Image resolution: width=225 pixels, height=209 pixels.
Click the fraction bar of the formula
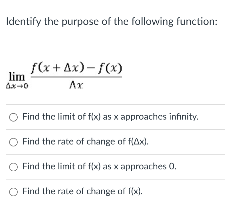click(x=77, y=77)
